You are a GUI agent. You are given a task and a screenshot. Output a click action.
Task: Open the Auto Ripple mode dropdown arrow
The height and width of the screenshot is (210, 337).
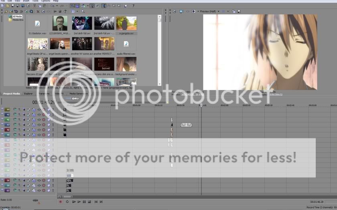(x=88, y=6)
